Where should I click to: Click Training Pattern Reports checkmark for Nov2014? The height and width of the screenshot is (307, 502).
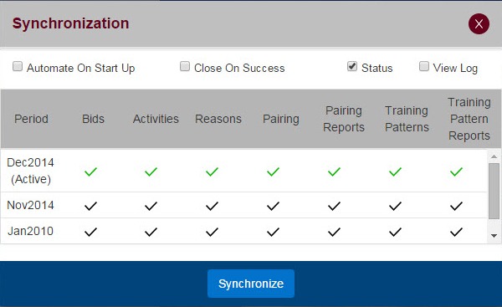click(x=456, y=206)
